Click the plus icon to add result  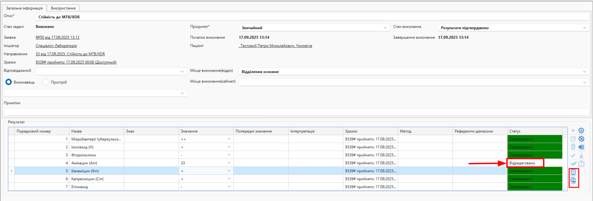[573, 131]
